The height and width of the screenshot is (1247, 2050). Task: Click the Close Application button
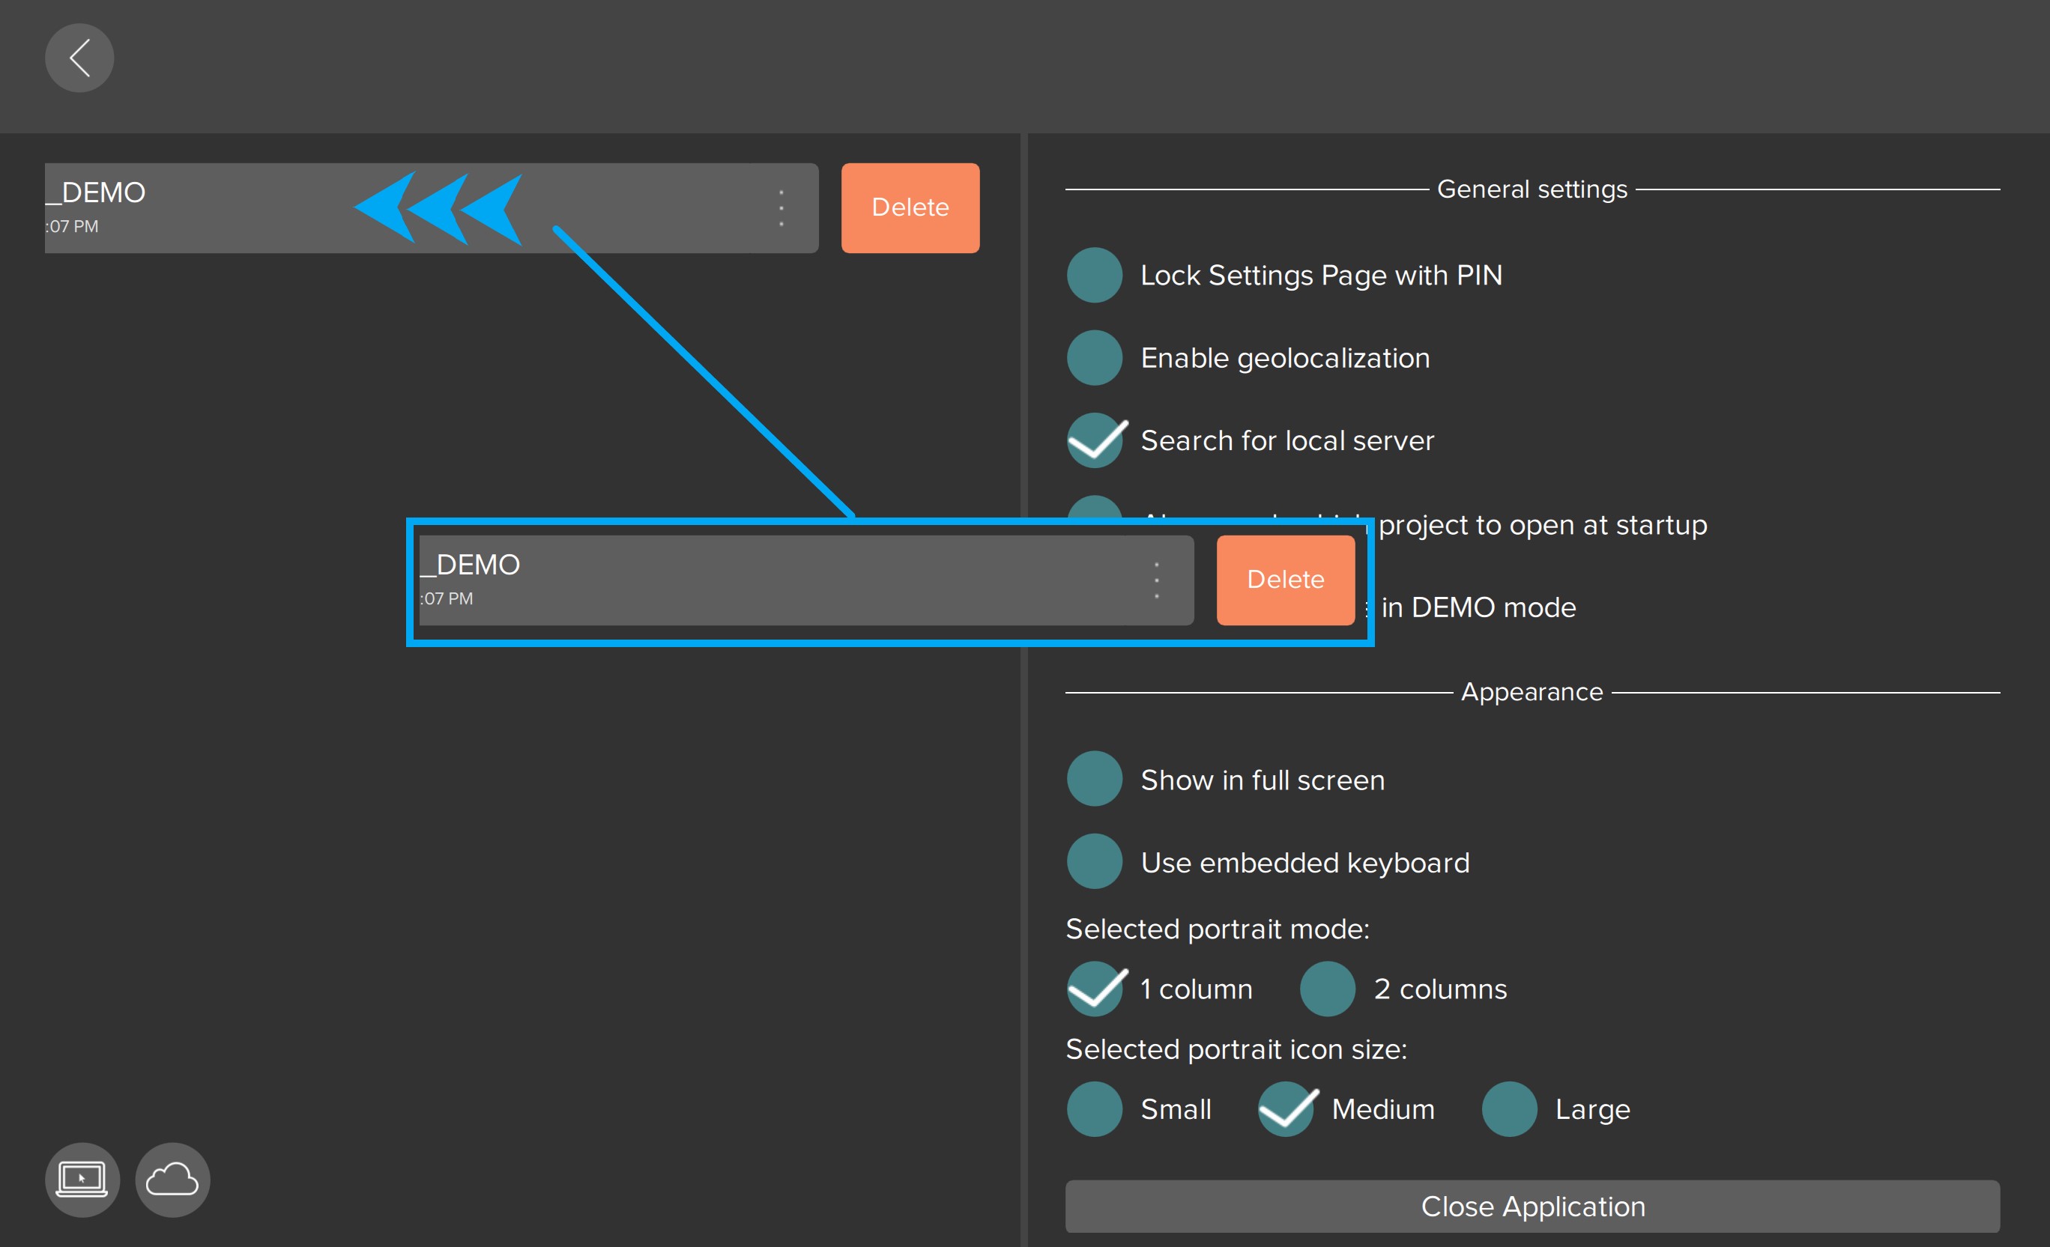click(x=1532, y=1205)
